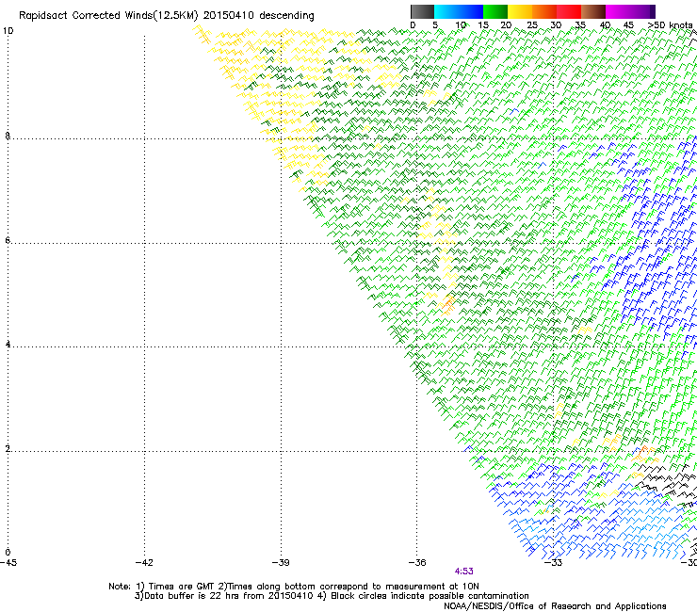Click the longitude label '-42'
697x612 pixels.
pyautogui.click(x=144, y=563)
